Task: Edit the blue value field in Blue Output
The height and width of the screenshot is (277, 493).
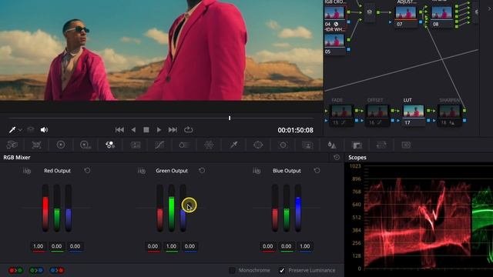Action: 305,246
